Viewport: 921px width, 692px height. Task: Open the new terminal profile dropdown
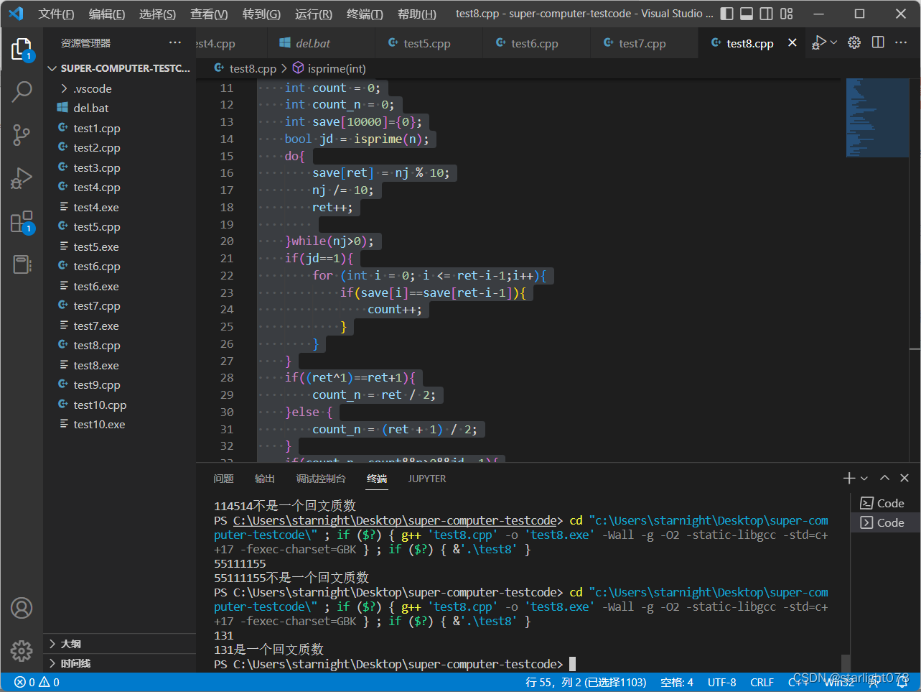[864, 479]
